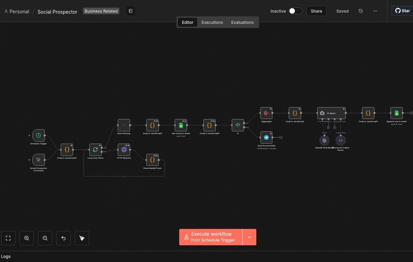The image size is (413, 262).
Task: Add node after Append row in sheet
Action: coord(411,113)
